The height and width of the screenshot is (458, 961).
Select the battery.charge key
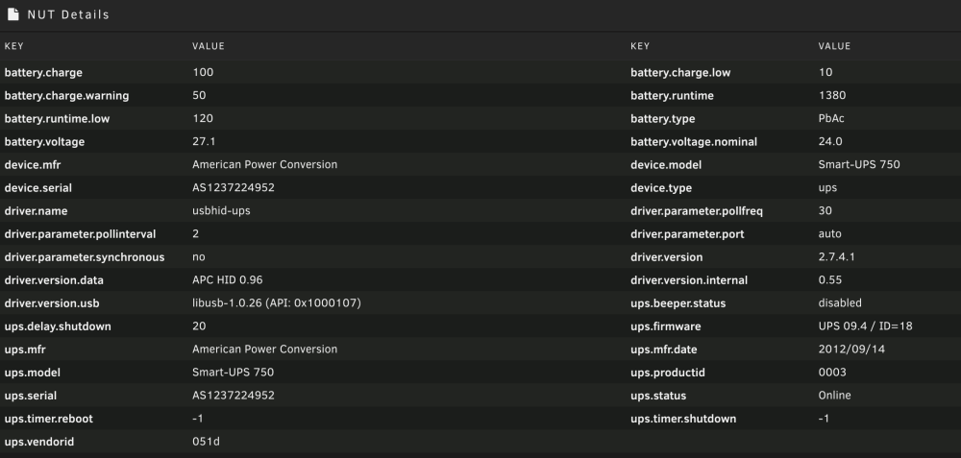tap(43, 72)
